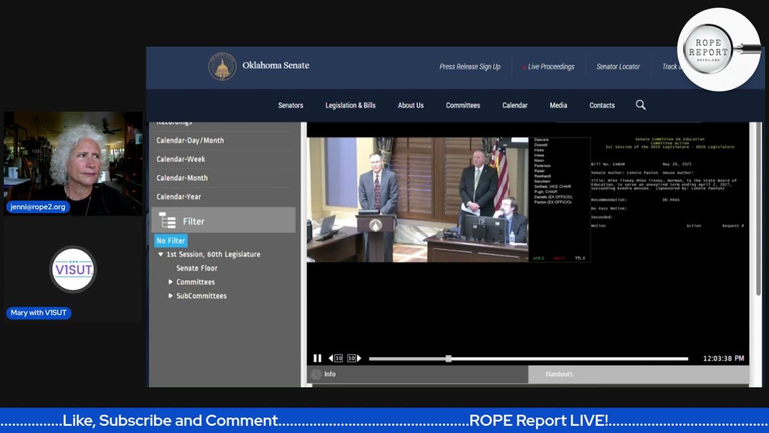
Task: Click the AYE 0 vote count
Action: tap(538, 259)
